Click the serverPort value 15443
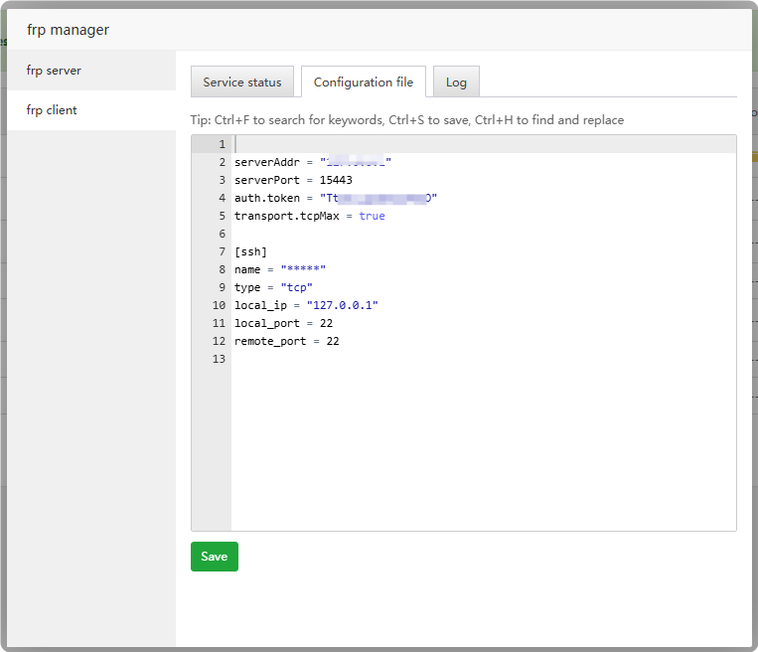The width and height of the screenshot is (758, 652). point(336,180)
